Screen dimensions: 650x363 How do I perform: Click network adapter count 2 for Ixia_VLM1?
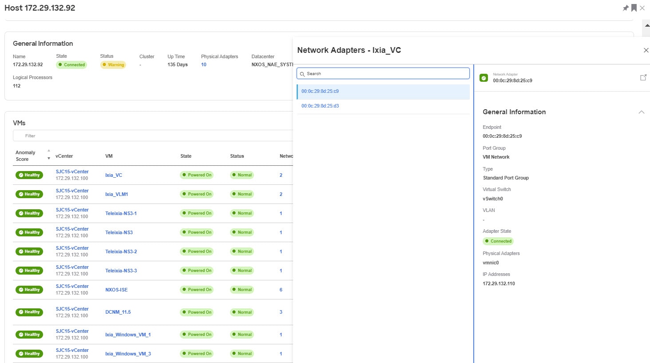[281, 194]
